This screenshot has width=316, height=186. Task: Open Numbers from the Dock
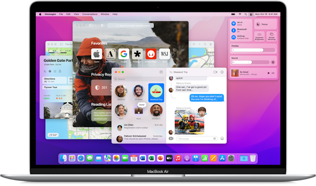pos(204,158)
